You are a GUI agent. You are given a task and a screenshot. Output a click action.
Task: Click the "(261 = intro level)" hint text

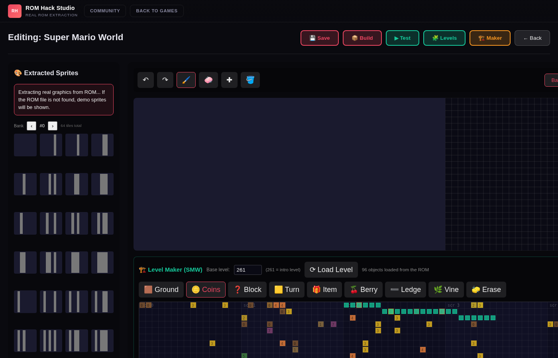coord(283,270)
